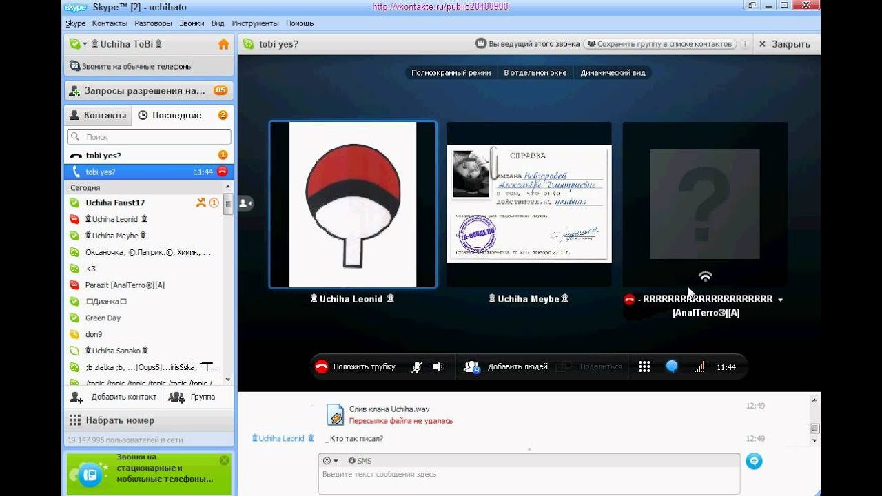Open the Skype menu
The width and height of the screenshot is (882, 496).
[75, 23]
